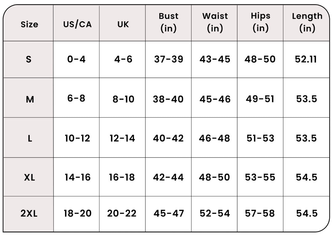The width and height of the screenshot is (332, 237).
Task: Click the Size column header
Action: pos(30,24)
